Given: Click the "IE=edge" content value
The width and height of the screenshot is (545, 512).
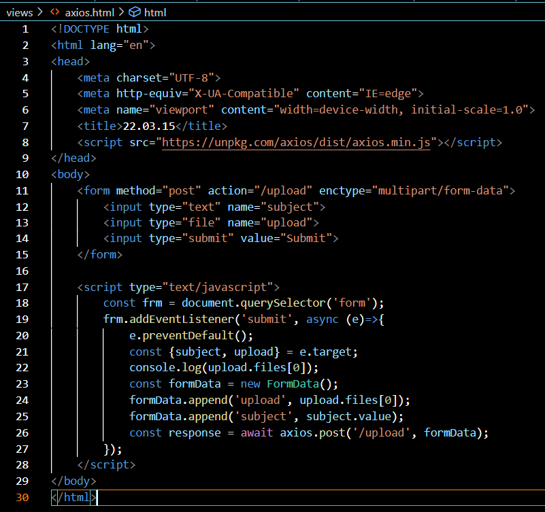Looking at the screenshot, I should click(x=389, y=93).
